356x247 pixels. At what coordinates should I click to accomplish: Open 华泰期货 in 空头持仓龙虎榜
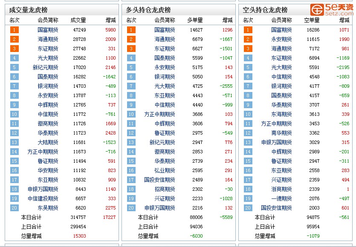point(281,105)
